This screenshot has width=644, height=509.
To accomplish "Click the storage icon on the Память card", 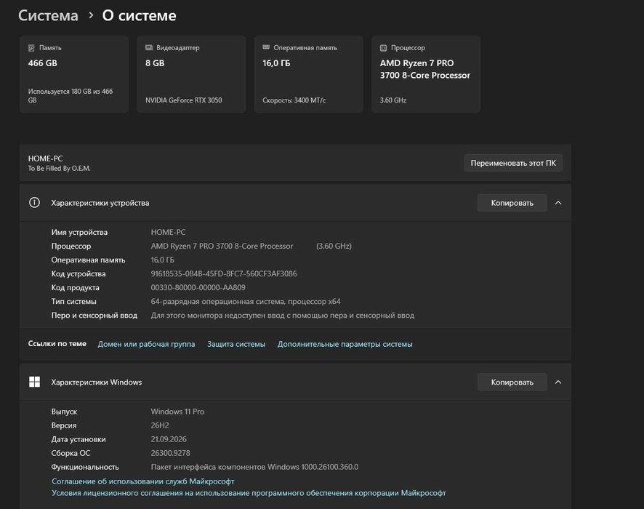I will [31, 48].
